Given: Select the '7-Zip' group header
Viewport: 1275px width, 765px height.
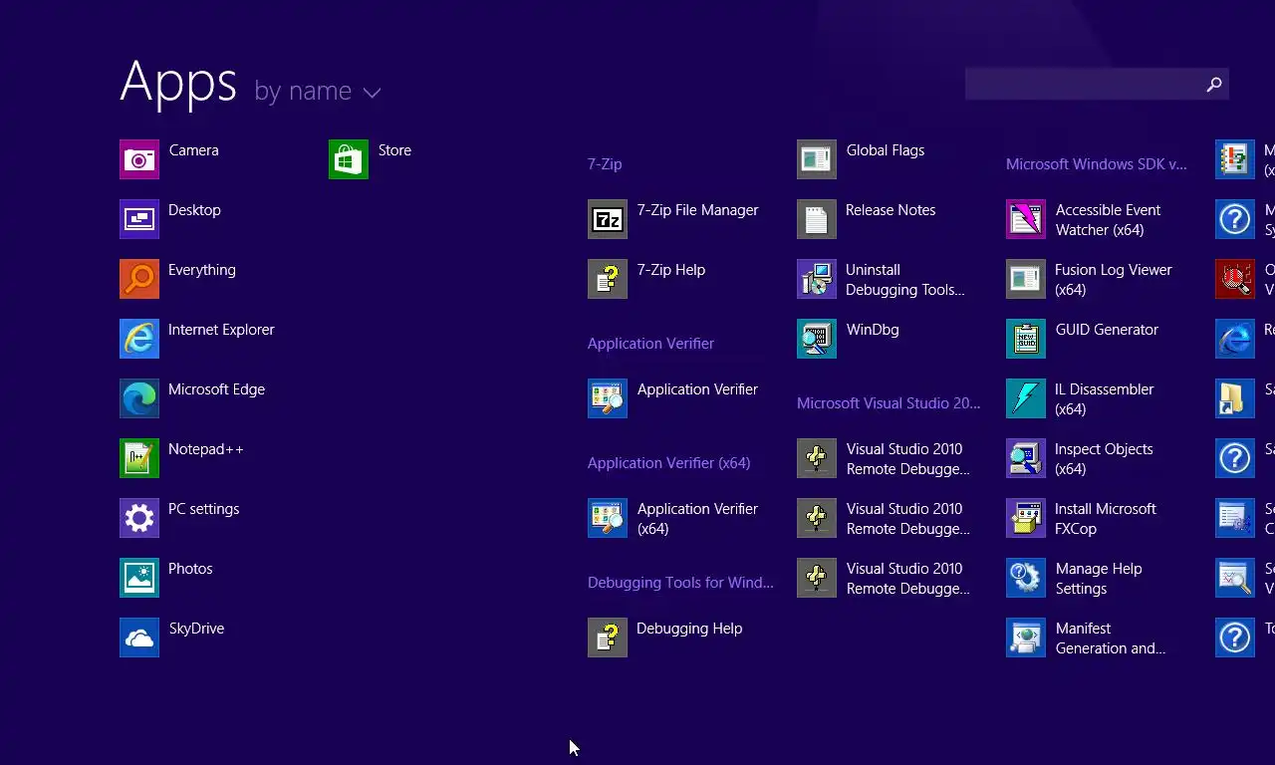Looking at the screenshot, I should click(605, 164).
